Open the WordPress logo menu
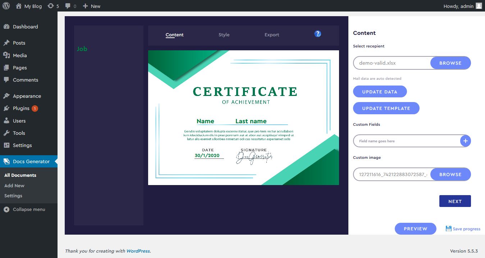Viewport: 485px width, 258px height. click(x=6, y=6)
